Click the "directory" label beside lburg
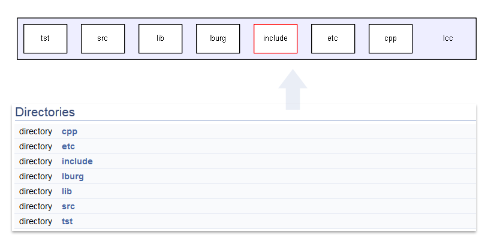Image resolution: width=500 pixels, height=250 pixels. pos(35,176)
